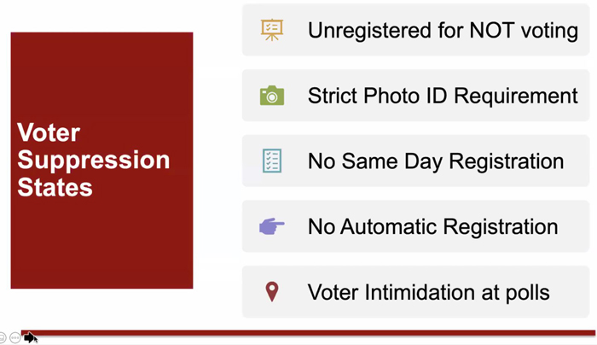Viewport: 597px width, 345px height.
Task: Click the No Automatic Registration text
Action: 433,226
